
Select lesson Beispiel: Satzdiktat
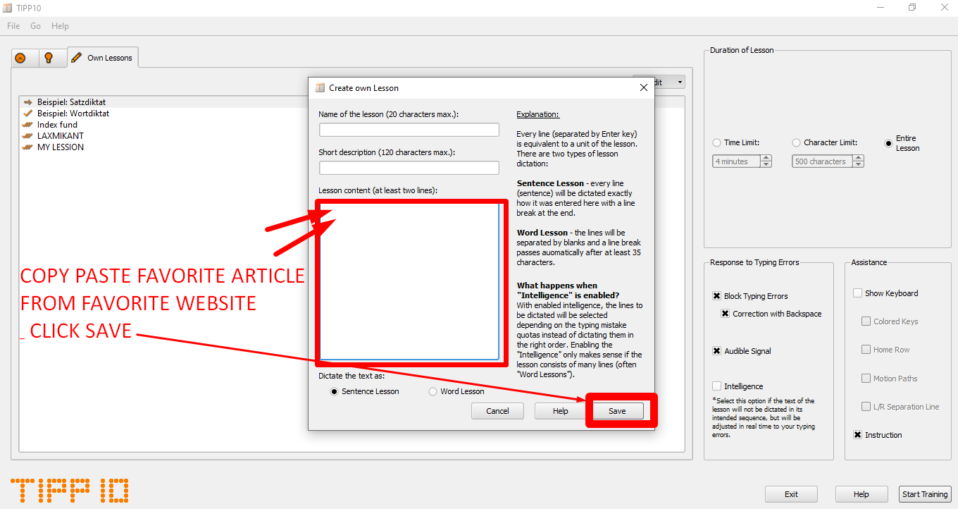click(x=71, y=102)
